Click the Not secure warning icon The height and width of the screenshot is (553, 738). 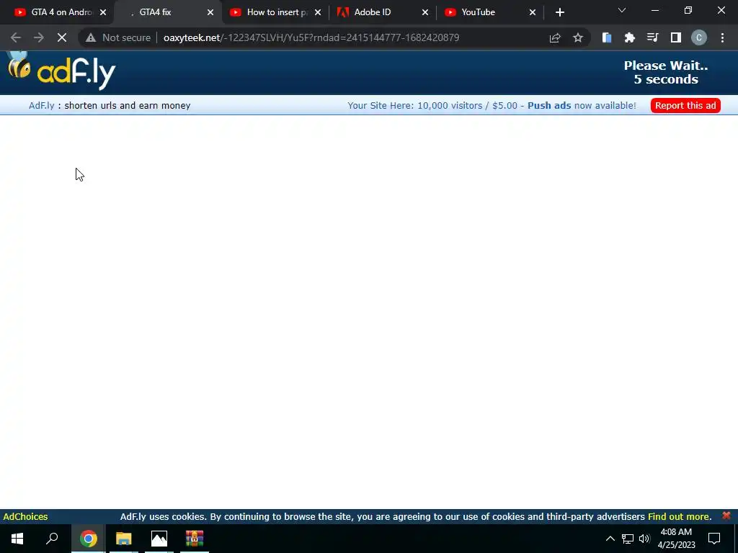coord(91,37)
